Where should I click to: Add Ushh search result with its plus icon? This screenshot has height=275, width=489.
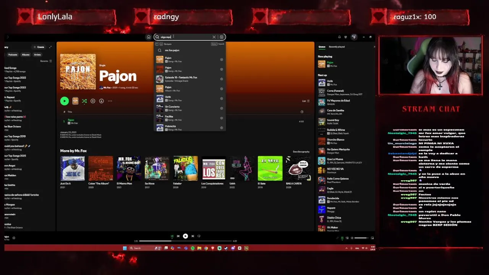[222, 99]
